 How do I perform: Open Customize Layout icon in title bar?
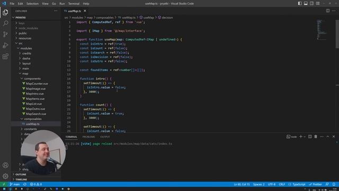pyautogui.click(x=318, y=4)
